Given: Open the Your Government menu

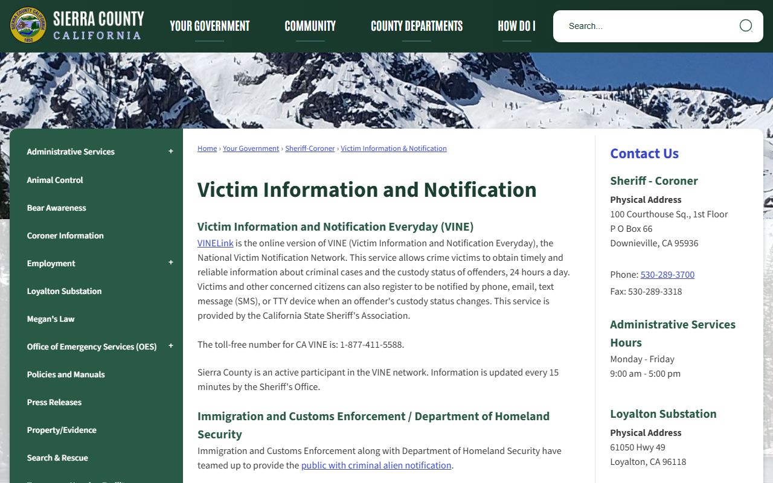Looking at the screenshot, I should click(x=210, y=26).
